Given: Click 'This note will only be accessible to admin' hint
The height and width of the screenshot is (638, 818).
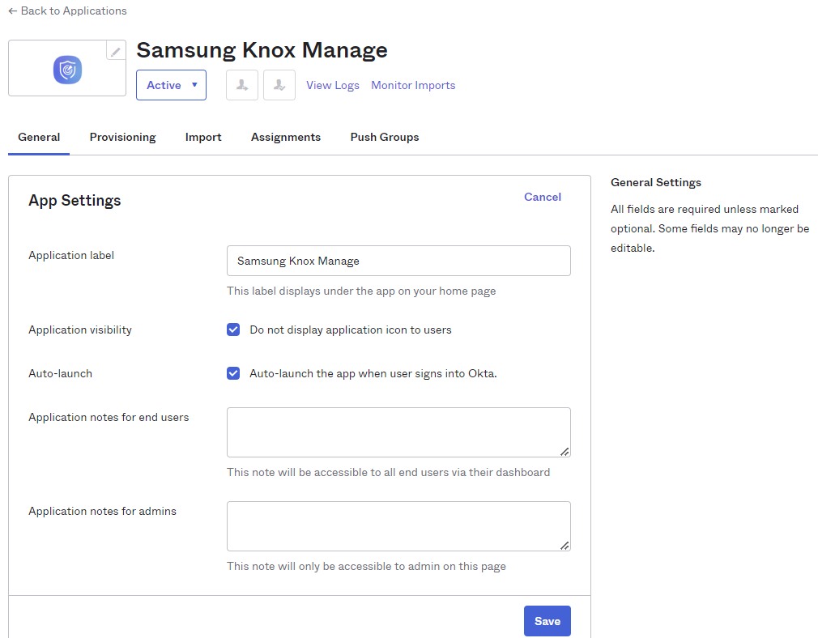Looking at the screenshot, I should pyautogui.click(x=366, y=566).
